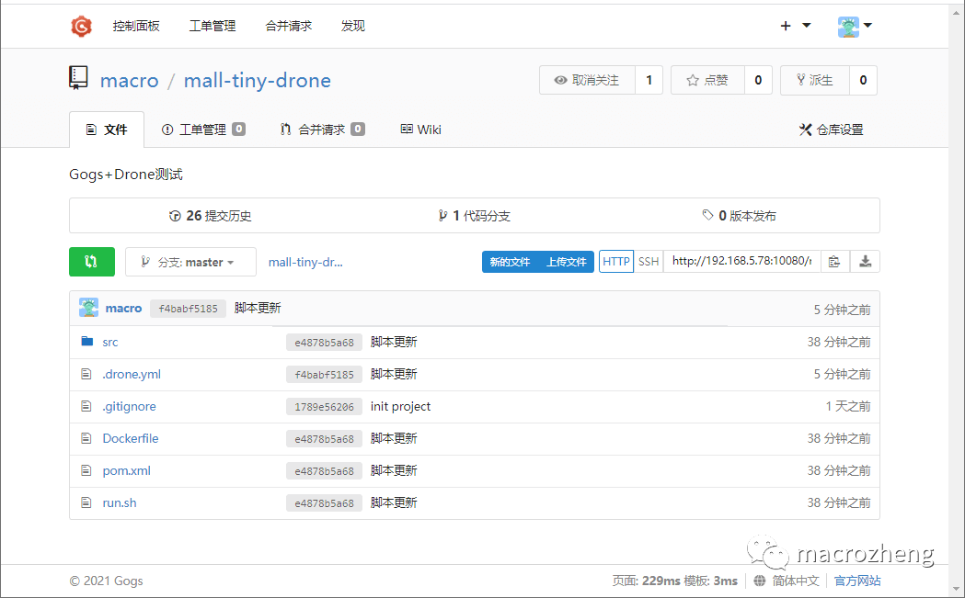Open commit 1789e56206 for .gitignore

click(x=325, y=407)
